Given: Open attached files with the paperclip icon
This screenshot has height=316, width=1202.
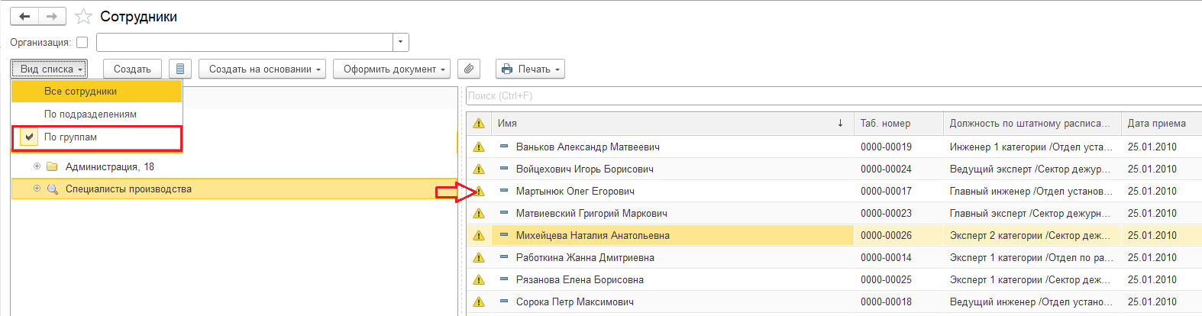Looking at the screenshot, I should point(469,69).
